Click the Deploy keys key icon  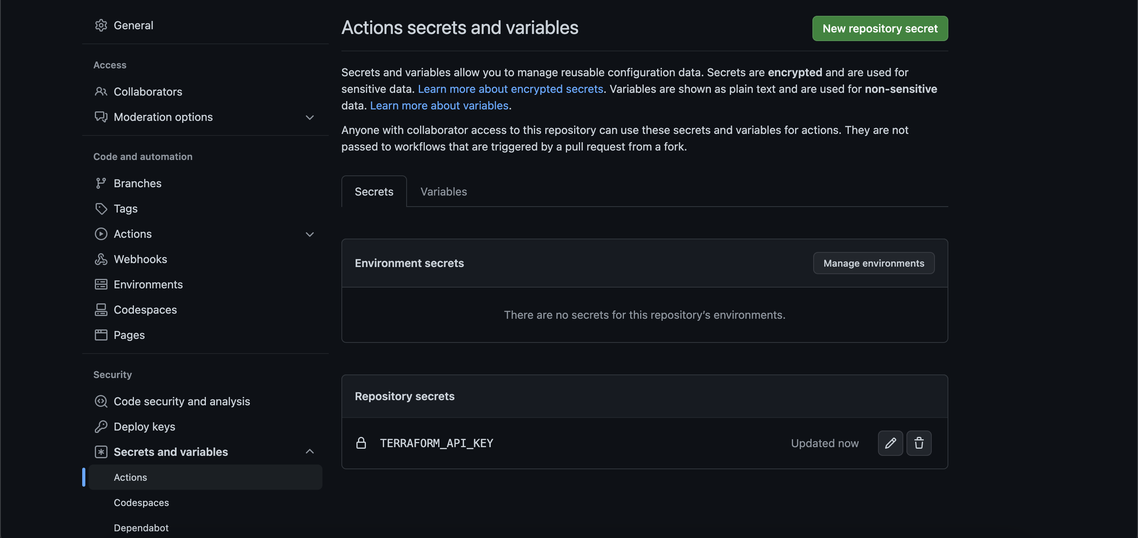[x=101, y=427]
